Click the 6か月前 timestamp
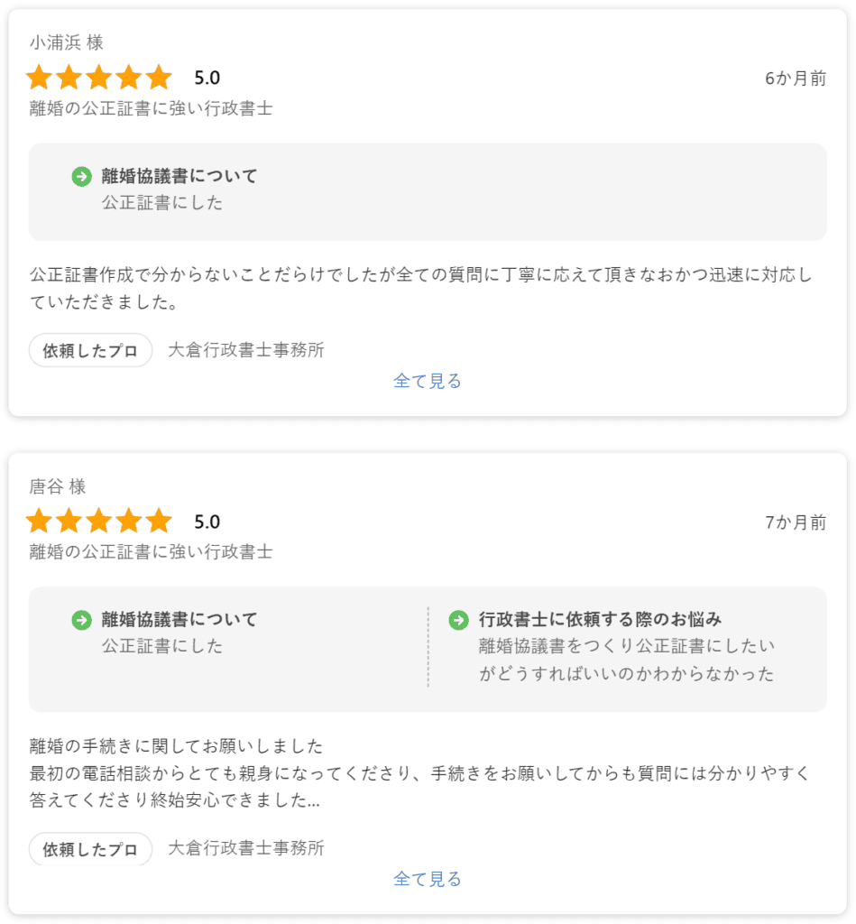 (x=796, y=79)
